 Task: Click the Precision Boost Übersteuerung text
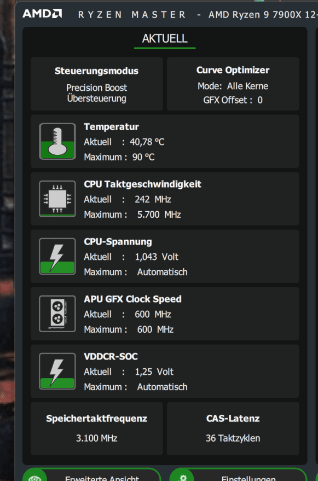[97, 93]
